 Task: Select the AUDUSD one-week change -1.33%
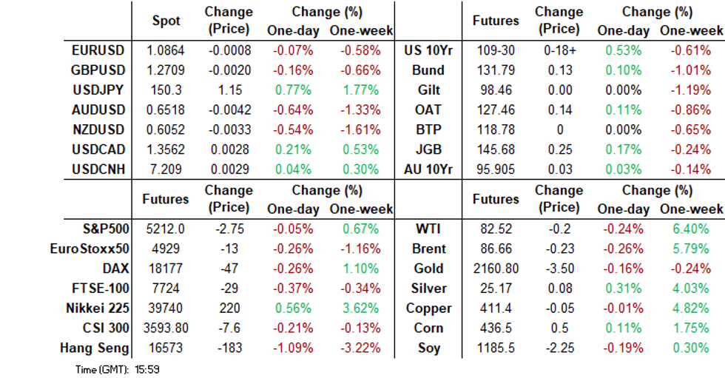(361, 110)
